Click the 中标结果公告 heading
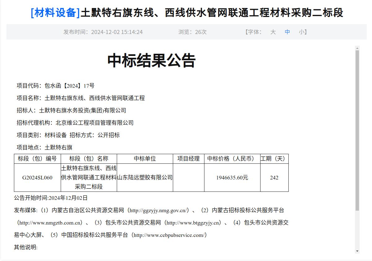 click(x=151, y=61)
